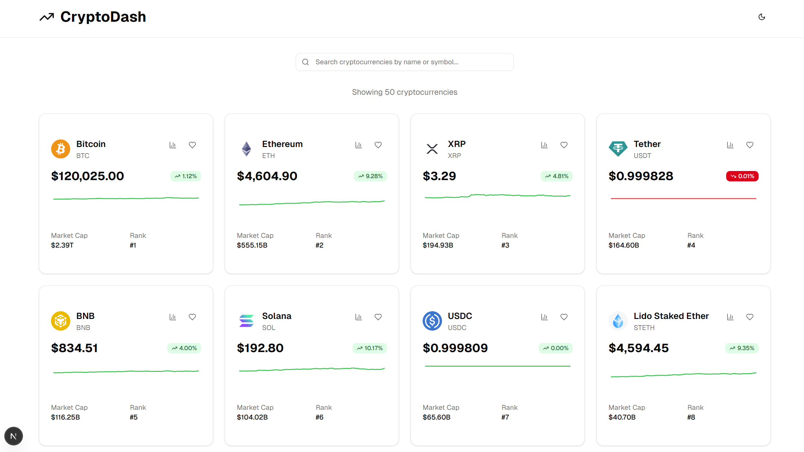Viewport: 804px width, 452px height.
Task: Click the Bitcoin market cap $2.39T
Action: point(62,245)
